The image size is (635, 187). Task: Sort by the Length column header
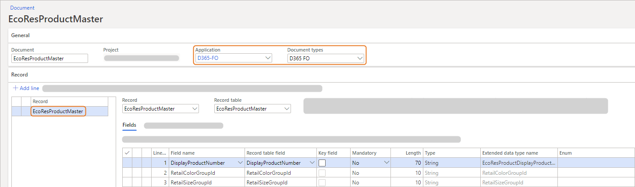(x=413, y=153)
